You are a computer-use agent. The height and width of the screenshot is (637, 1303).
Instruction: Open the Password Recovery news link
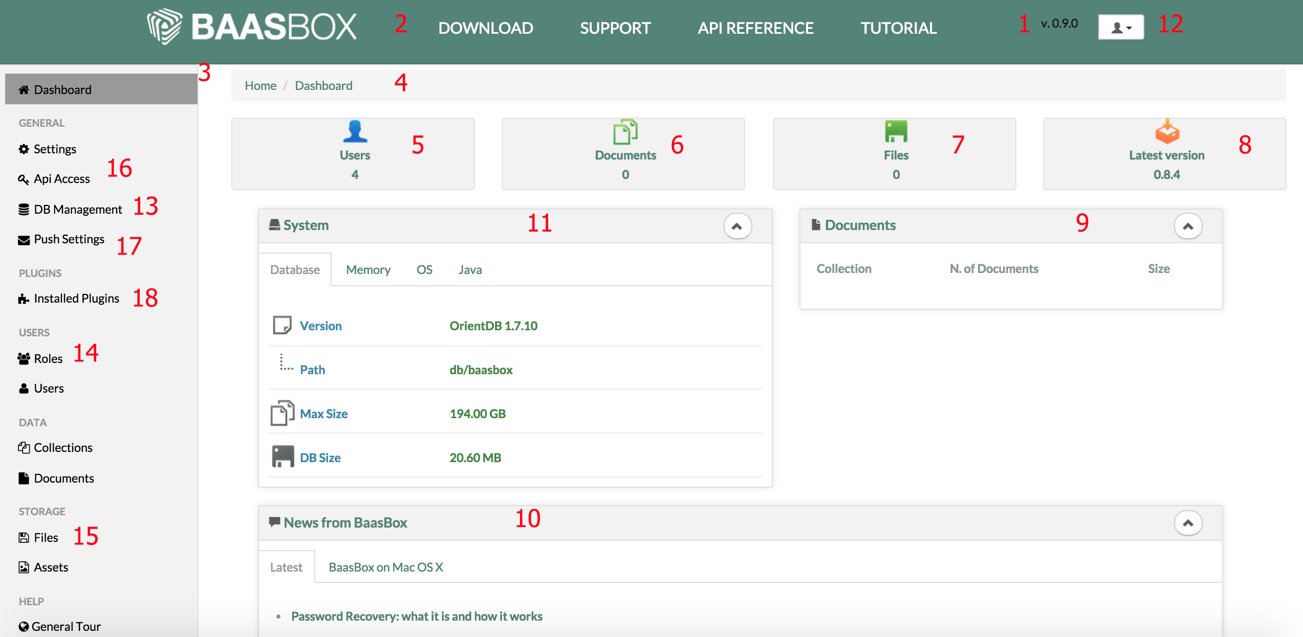tap(417, 617)
